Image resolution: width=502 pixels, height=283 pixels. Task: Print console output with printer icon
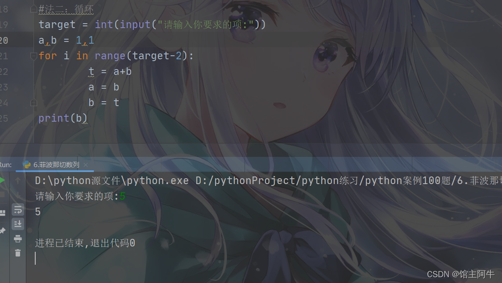[x=18, y=238]
